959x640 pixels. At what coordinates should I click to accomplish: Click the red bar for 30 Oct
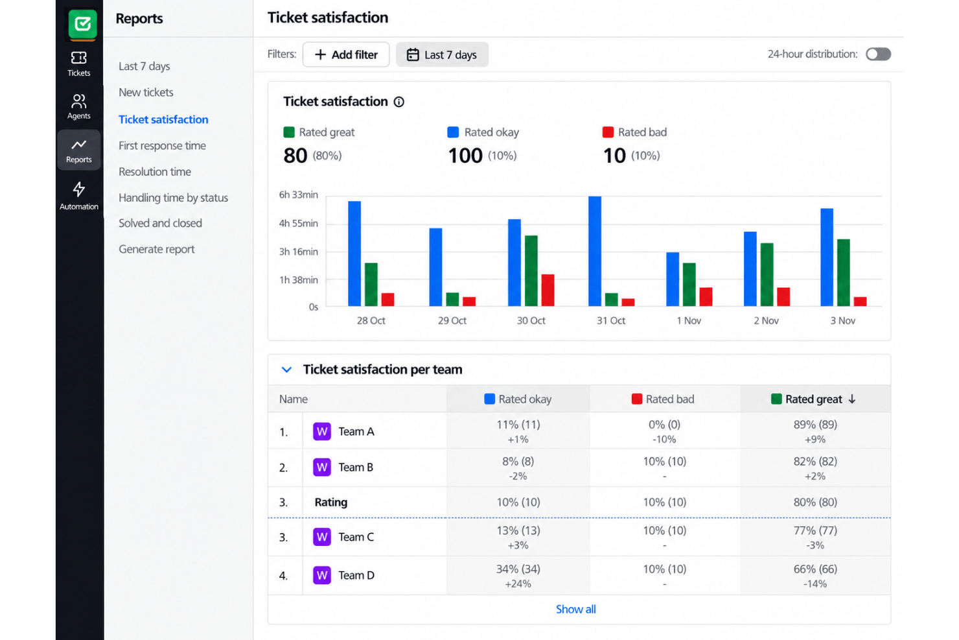tap(548, 290)
